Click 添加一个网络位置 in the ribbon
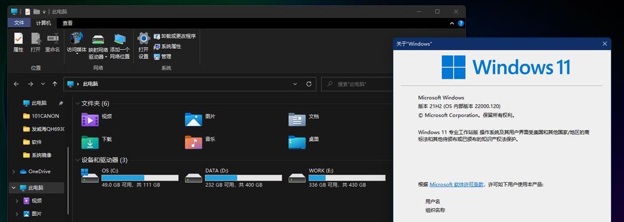 point(120,46)
